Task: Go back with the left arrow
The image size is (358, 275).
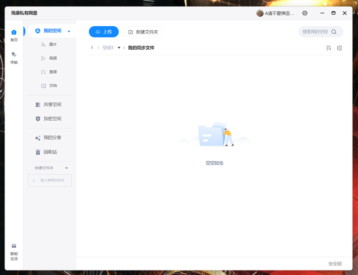Action: coord(92,48)
